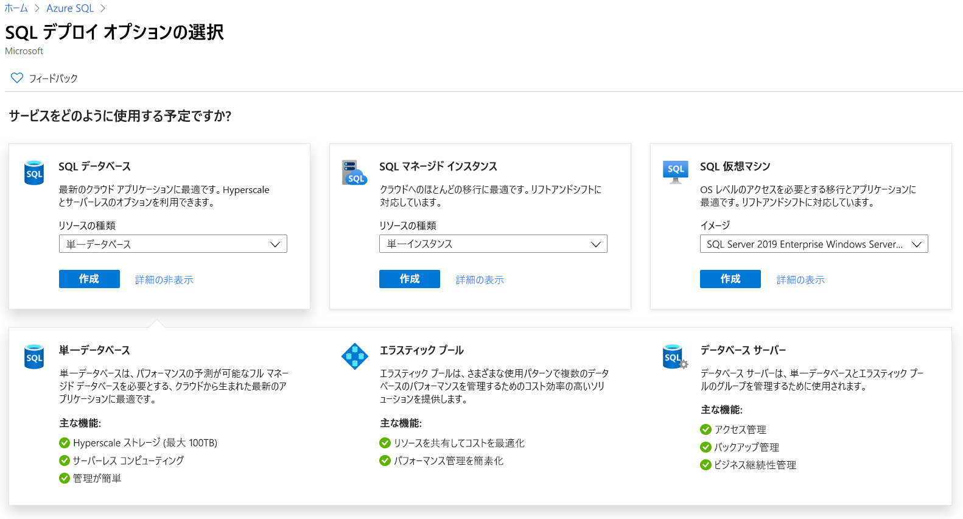Click the SQL マネージド インスタンス title

438,166
